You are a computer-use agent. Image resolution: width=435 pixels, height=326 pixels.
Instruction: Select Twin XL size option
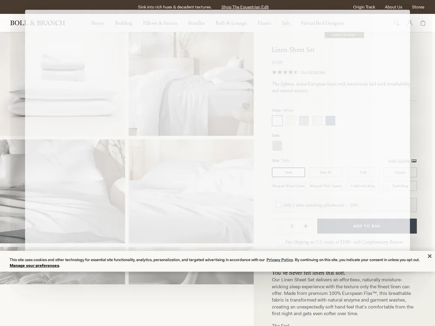click(x=325, y=173)
